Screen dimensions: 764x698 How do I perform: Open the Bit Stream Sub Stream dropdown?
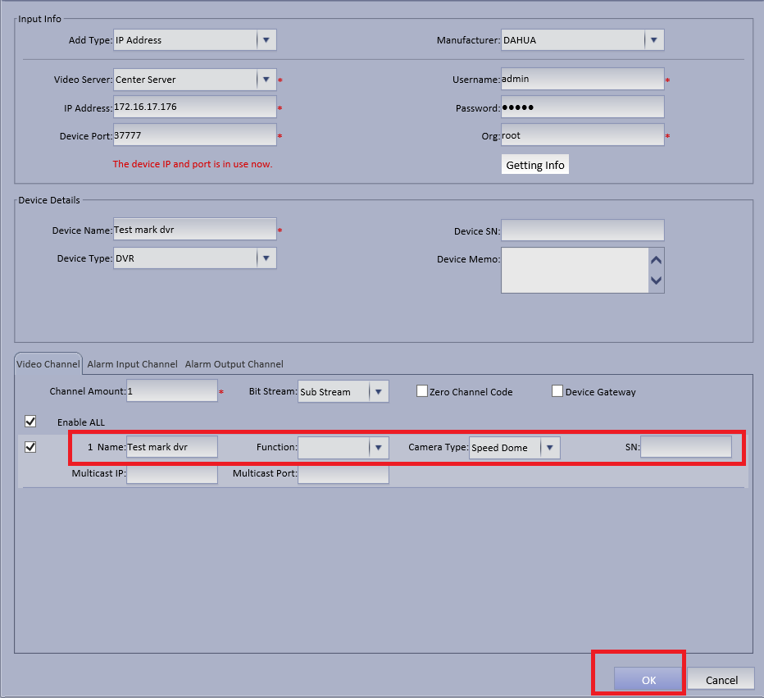(343, 391)
